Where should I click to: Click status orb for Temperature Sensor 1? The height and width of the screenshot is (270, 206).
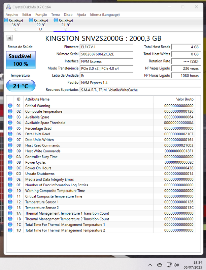pyautogui.click(x=10, y=202)
